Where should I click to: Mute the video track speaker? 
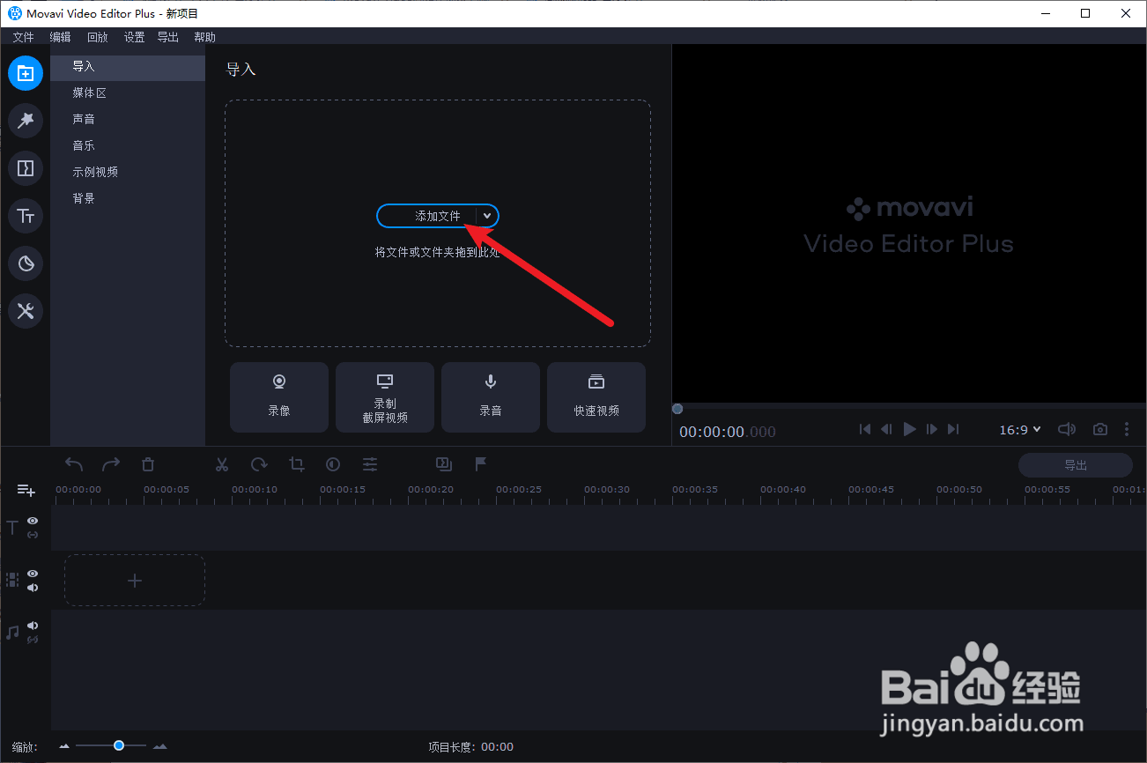[33, 588]
